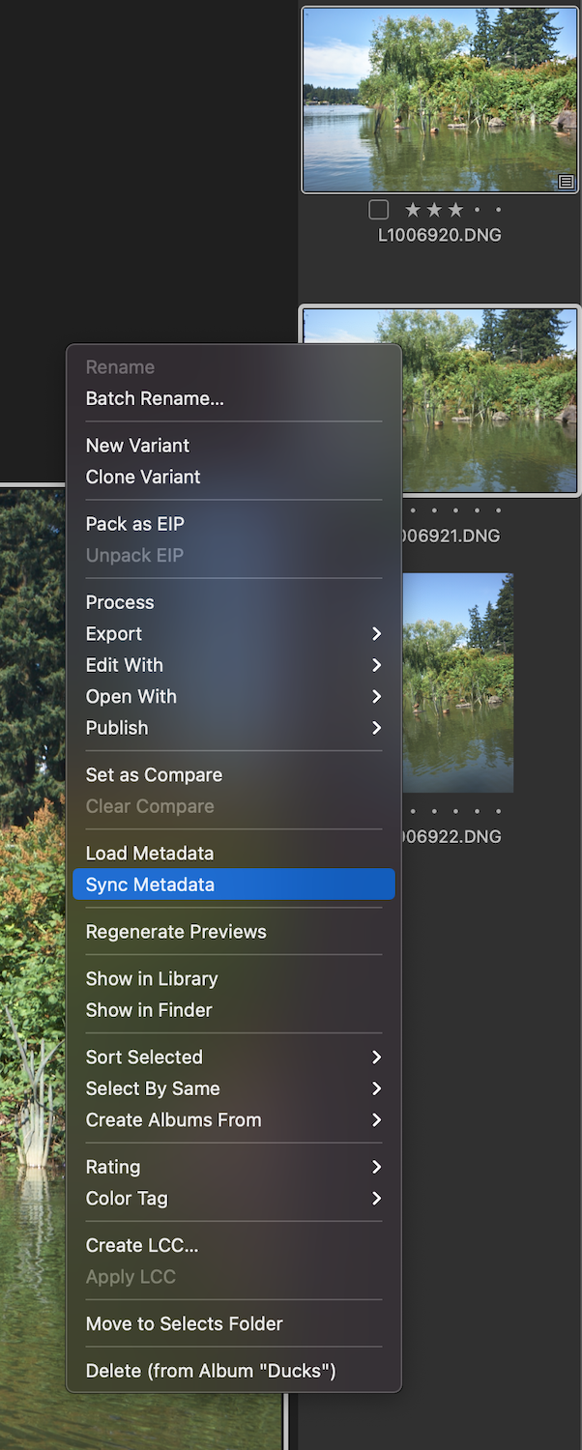Set first star rating for L1006920.DNG

413,210
